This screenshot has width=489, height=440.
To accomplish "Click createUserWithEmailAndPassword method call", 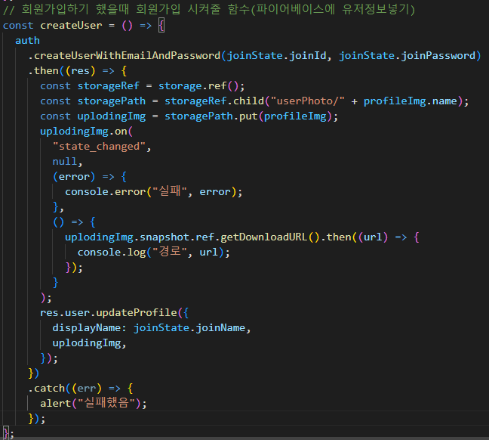I will click(x=127, y=56).
